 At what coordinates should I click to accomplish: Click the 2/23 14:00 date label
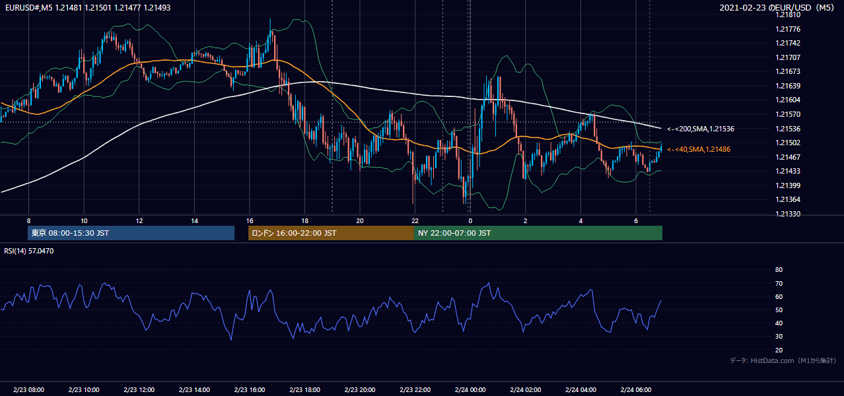pyautogui.click(x=194, y=390)
